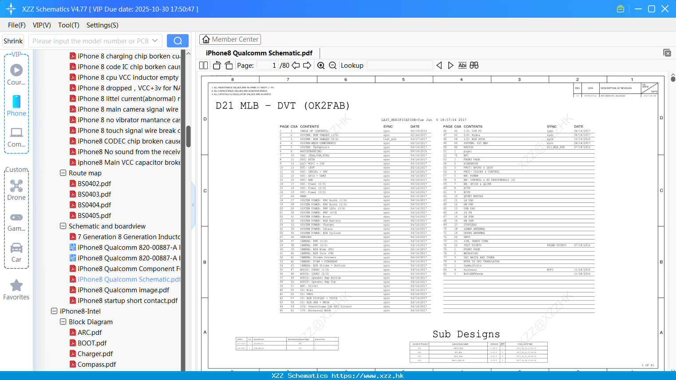Collapse Schematic and boardview folder
The image size is (676, 380).
(63, 226)
